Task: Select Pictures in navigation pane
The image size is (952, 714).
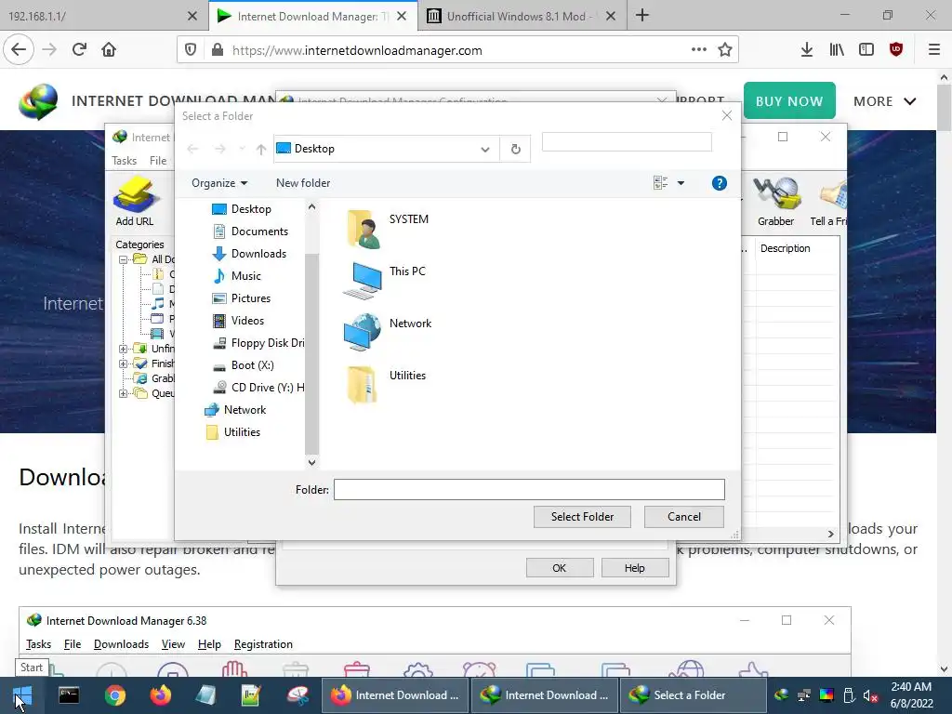Action: coord(241,298)
